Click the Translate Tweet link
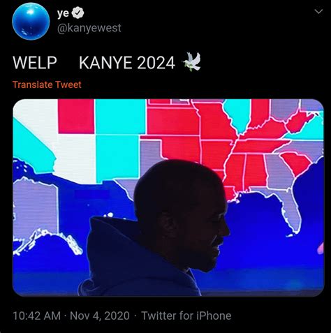This screenshot has height=333, width=331. [47, 84]
